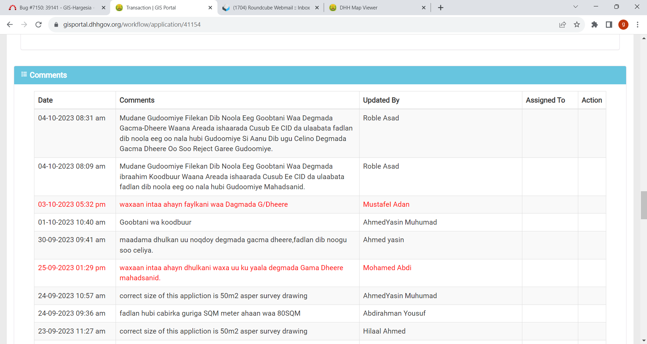Select date 04-10-2023 08:31 am
Image resolution: width=647 pixels, height=344 pixels.
click(x=72, y=118)
